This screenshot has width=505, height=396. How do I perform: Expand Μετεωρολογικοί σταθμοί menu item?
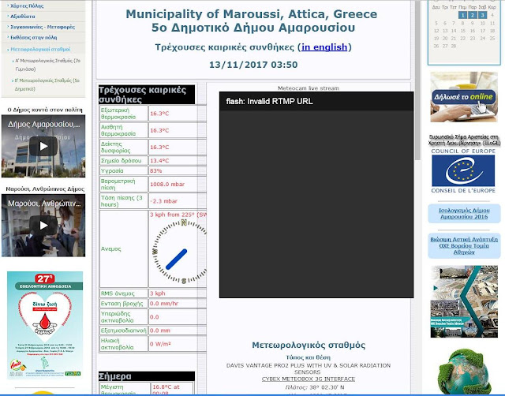(40, 49)
